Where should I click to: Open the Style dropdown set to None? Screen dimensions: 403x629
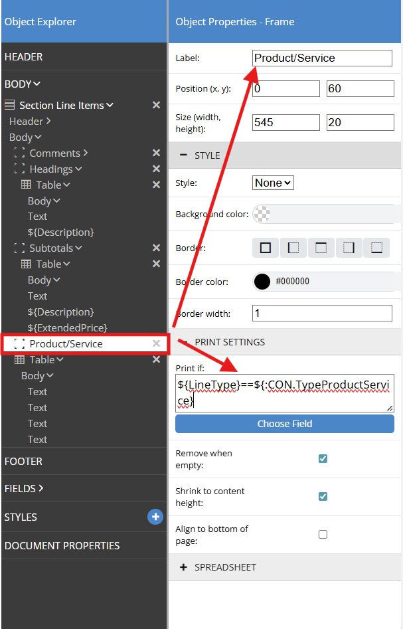tap(273, 183)
